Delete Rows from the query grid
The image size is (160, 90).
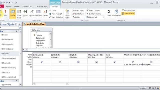(78, 14)
